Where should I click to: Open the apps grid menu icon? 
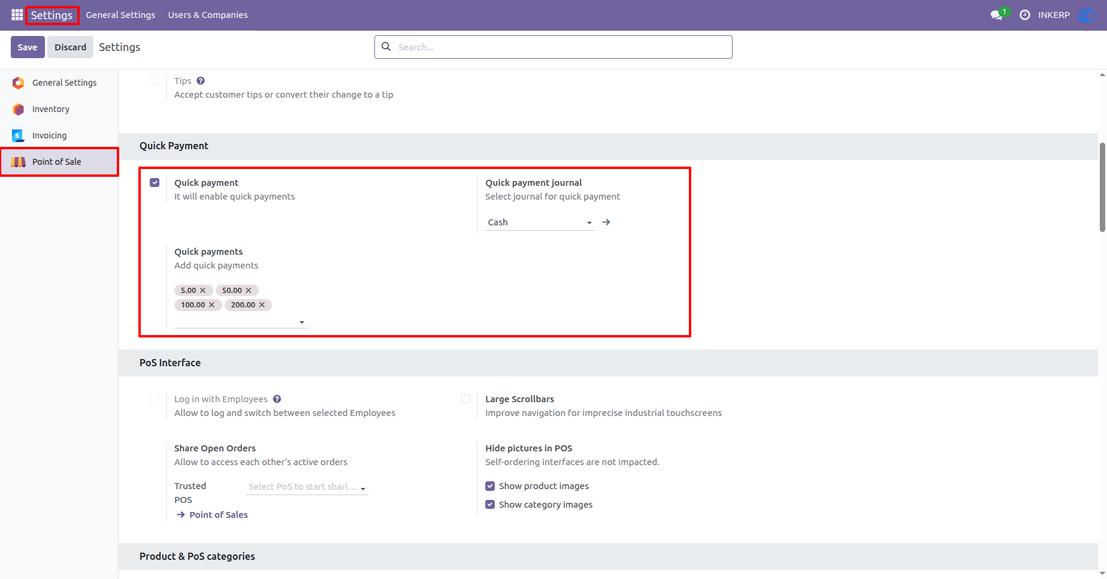pos(17,14)
